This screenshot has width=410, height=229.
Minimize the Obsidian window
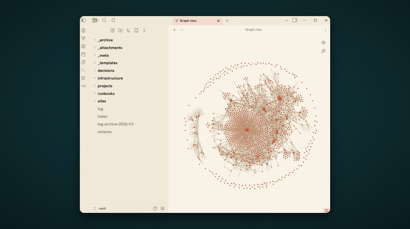pyautogui.click(x=304, y=20)
